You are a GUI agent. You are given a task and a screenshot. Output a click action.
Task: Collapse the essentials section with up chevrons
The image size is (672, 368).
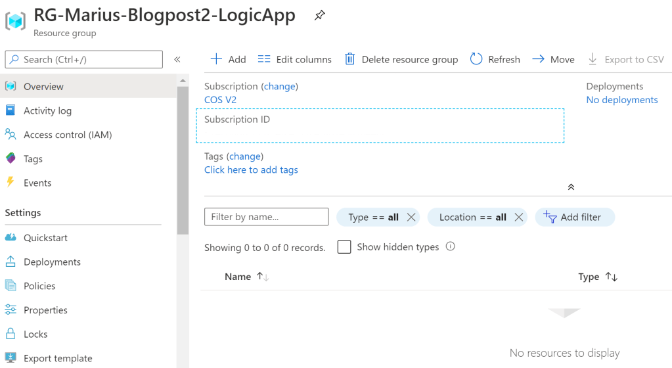(x=571, y=187)
